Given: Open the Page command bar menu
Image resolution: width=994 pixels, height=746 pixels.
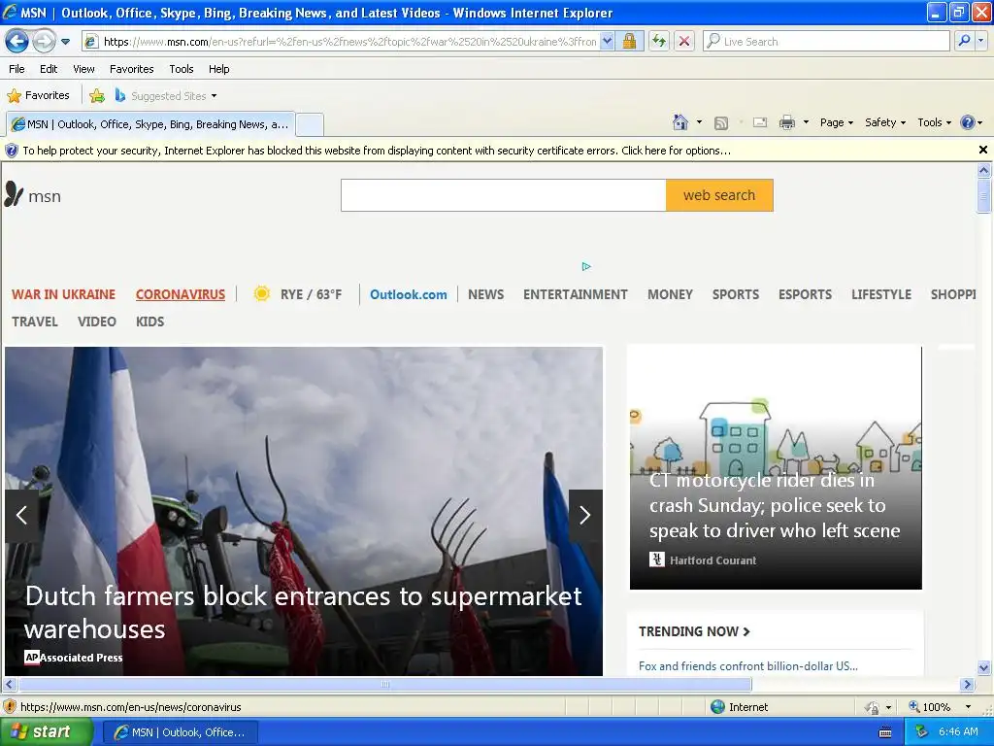Looking at the screenshot, I should click(836, 122).
